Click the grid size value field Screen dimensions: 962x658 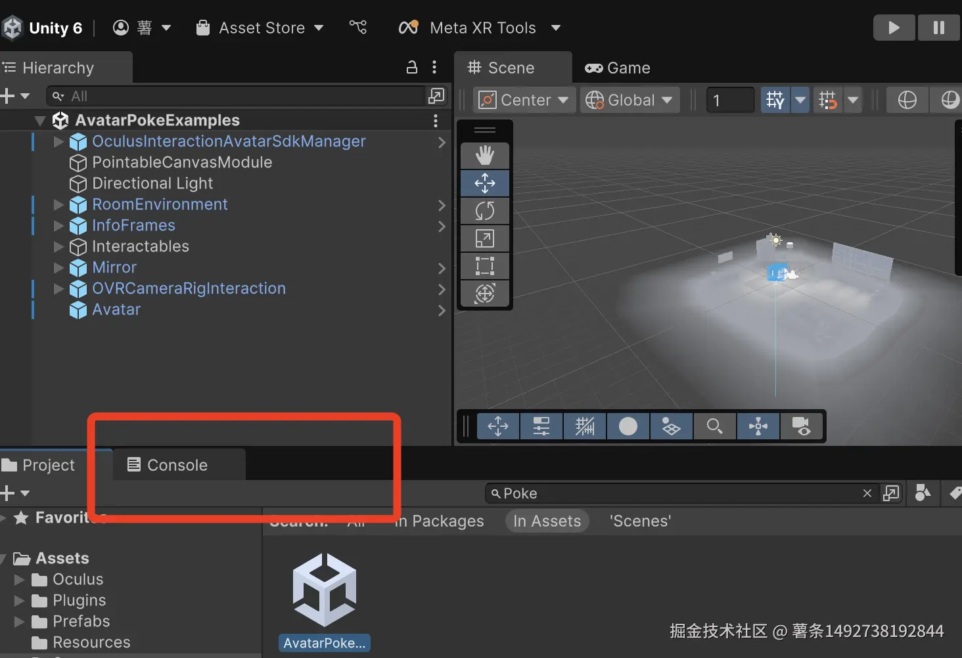730,100
